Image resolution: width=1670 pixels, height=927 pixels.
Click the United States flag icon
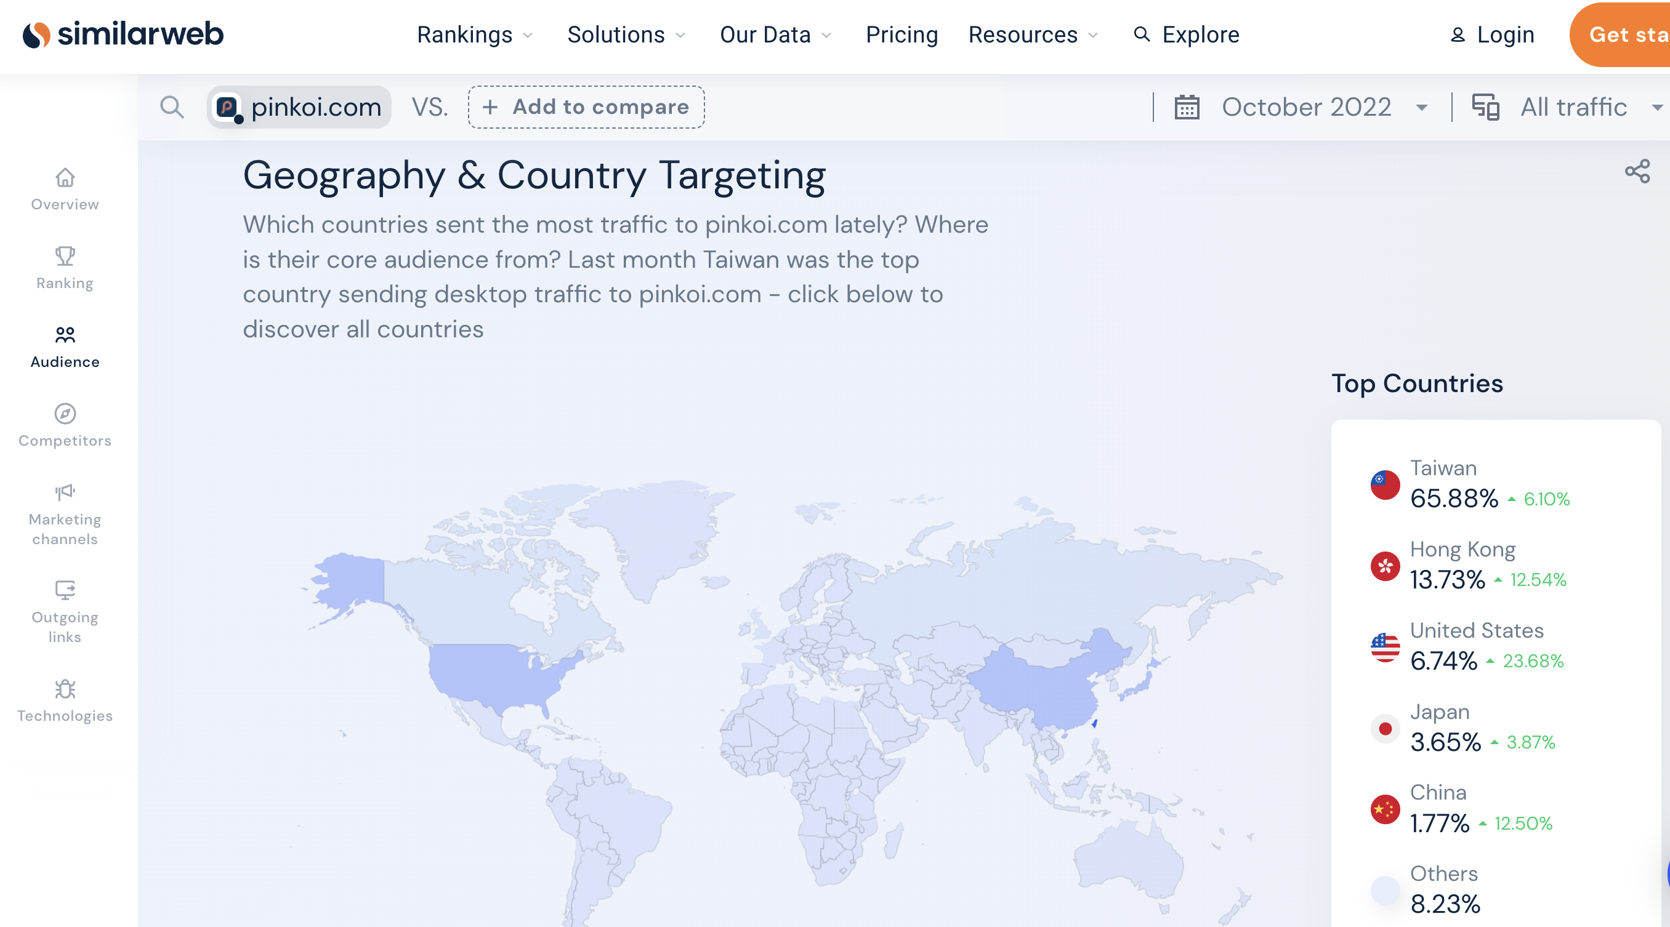(x=1385, y=647)
